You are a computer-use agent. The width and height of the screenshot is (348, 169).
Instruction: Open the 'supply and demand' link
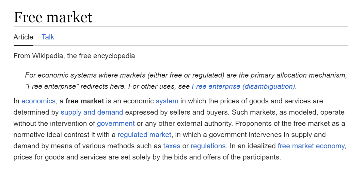tap(92, 112)
